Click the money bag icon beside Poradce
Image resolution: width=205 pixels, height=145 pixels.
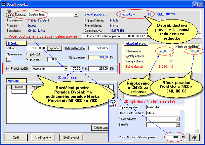9,15
